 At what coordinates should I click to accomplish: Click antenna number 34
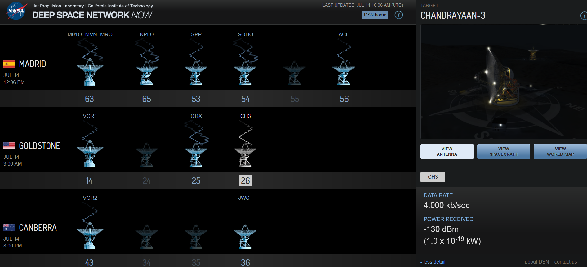147,263
